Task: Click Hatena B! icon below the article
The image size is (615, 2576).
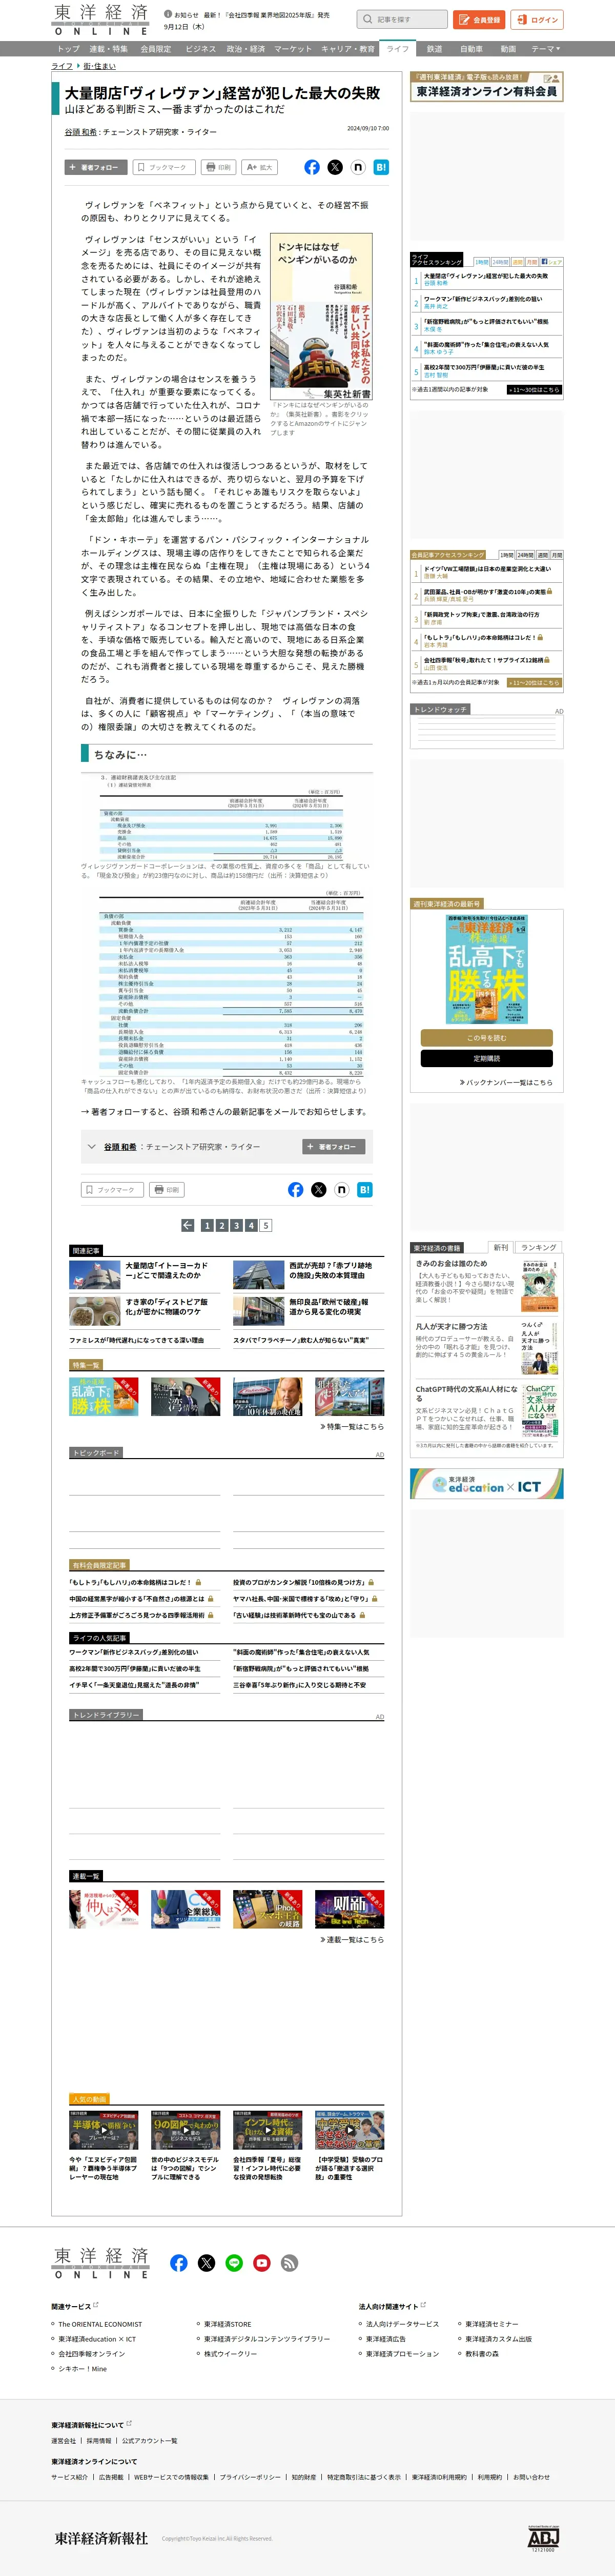Action: (x=364, y=1189)
